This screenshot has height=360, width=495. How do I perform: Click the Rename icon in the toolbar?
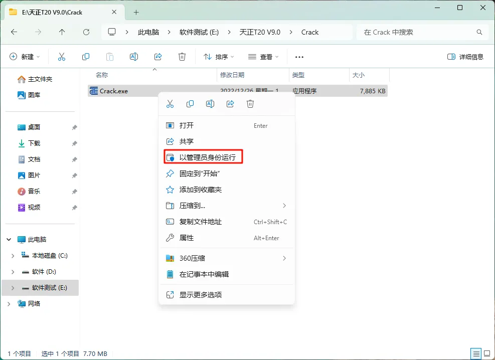pos(134,57)
